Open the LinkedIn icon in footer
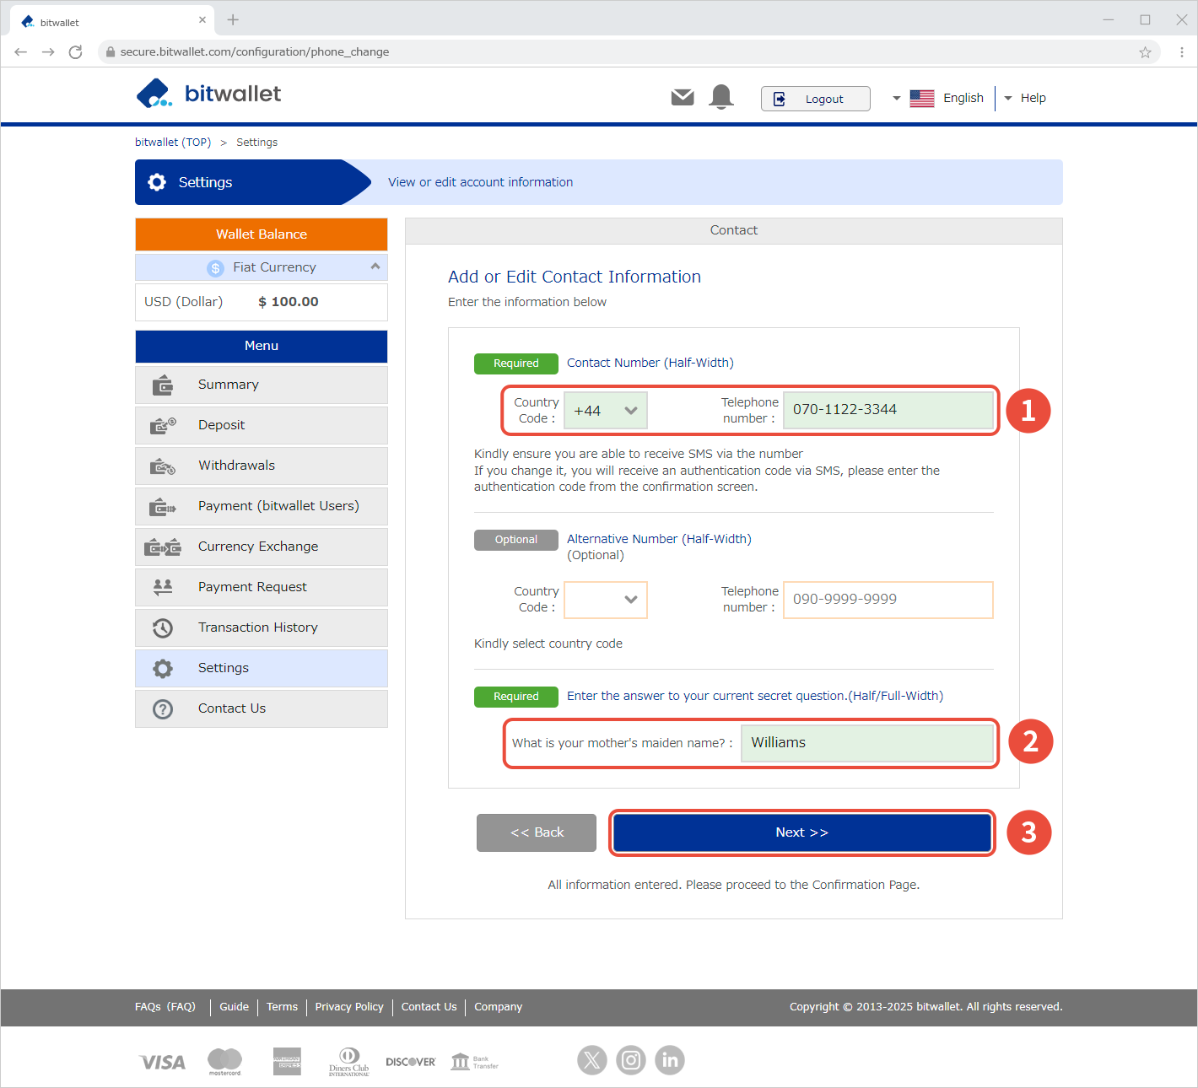This screenshot has height=1088, width=1198. [x=670, y=1060]
